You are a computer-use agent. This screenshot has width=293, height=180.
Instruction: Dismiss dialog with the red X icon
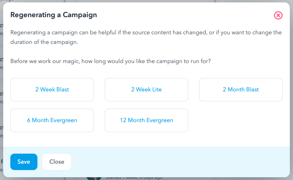coord(278,15)
